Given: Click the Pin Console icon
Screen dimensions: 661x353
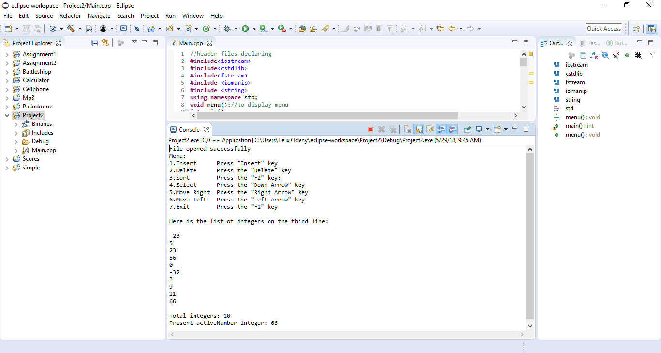Looking at the screenshot, I should (467, 129).
